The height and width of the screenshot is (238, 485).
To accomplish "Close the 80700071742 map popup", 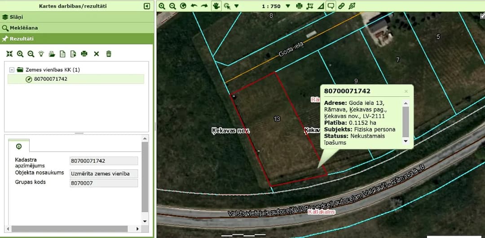I will coord(406,91).
